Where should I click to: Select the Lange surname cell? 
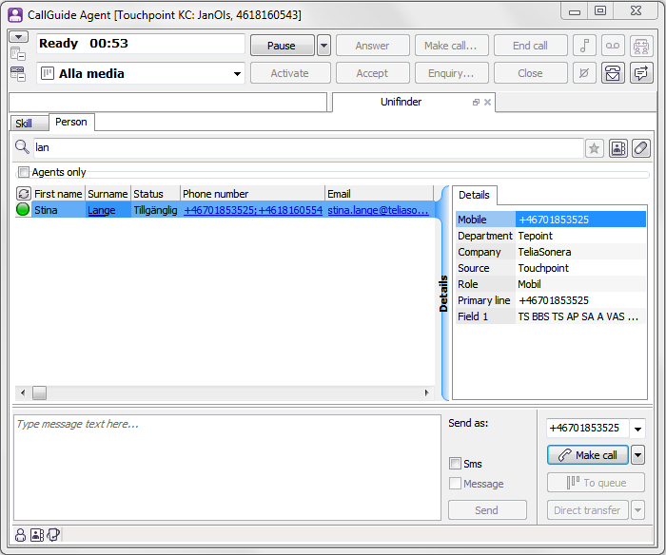click(108, 210)
